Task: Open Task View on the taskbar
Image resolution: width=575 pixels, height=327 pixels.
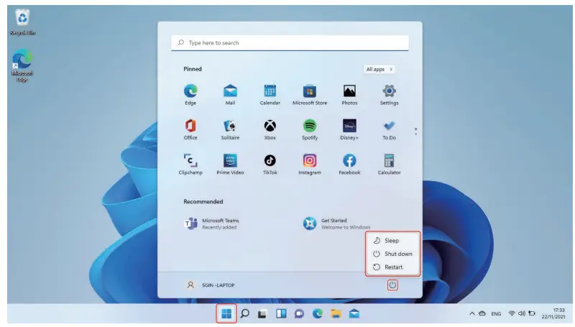Action: tap(262, 314)
